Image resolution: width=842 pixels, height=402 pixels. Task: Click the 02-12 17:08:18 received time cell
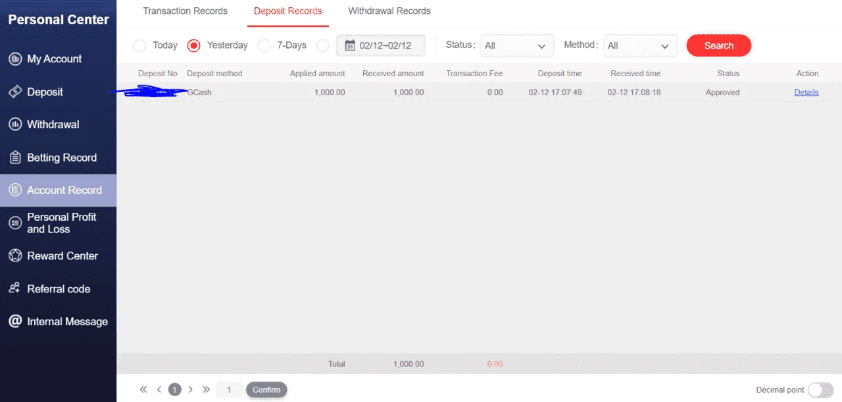pyautogui.click(x=634, y=93)
